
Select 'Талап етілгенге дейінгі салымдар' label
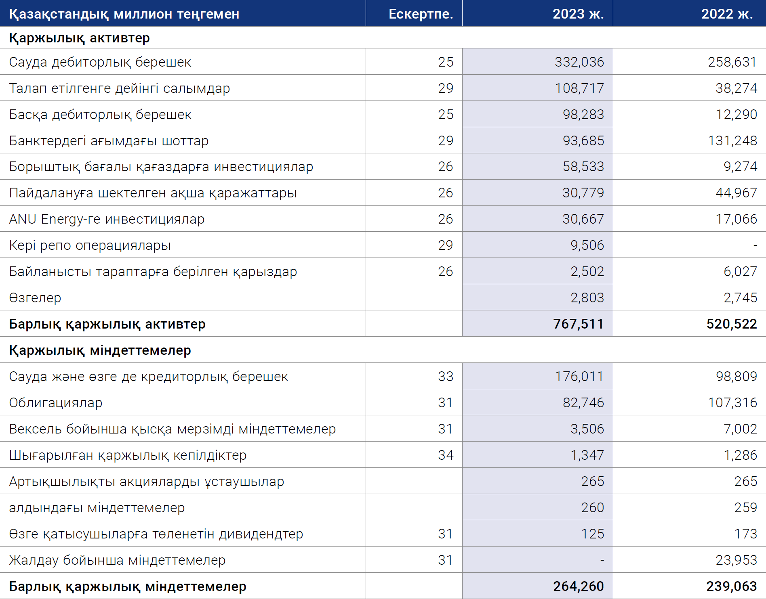pyautogui.click(x=120, y=88)
